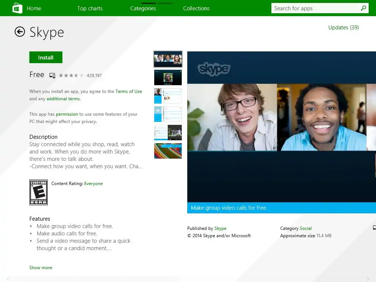Click the device compatibility icon next to Free
This screenshot has width=376, height=282.
point(52,76)
